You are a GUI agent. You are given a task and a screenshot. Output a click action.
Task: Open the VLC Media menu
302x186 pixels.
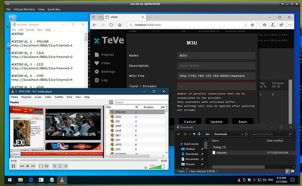pos(14,97)
